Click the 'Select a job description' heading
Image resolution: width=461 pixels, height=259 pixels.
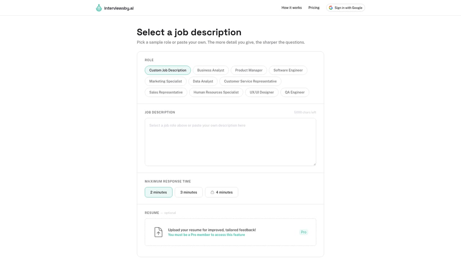pyautogui.click(x=189, y=32)
